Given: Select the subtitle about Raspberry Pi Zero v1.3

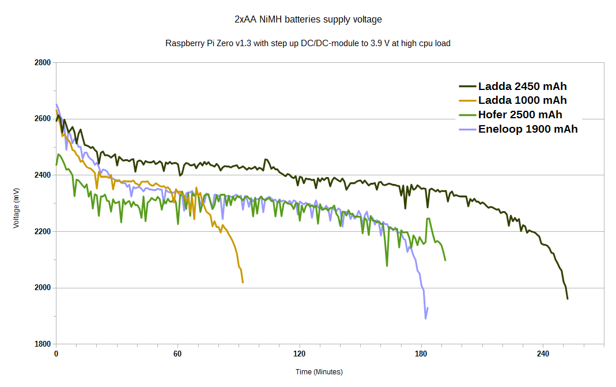Looking at the screenshot, I should click(308, 43).
